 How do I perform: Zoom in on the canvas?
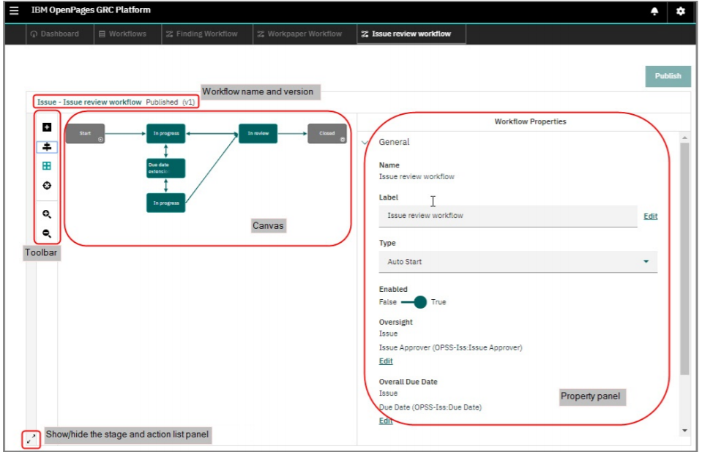click(x=47, y=214)
